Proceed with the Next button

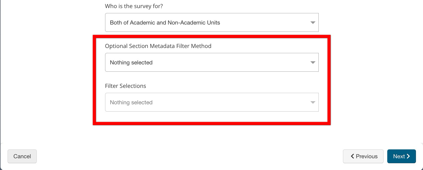tap(401, 156)
